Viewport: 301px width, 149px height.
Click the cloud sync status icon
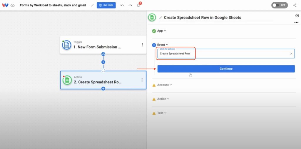coord(12,5)
